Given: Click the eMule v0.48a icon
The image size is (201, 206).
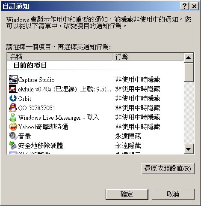Looking at the screenshot, I should tap(13, 89).
